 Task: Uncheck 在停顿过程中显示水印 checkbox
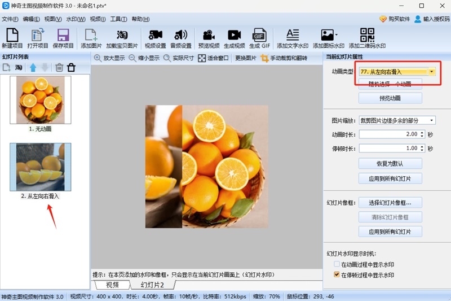pos(337,274)
